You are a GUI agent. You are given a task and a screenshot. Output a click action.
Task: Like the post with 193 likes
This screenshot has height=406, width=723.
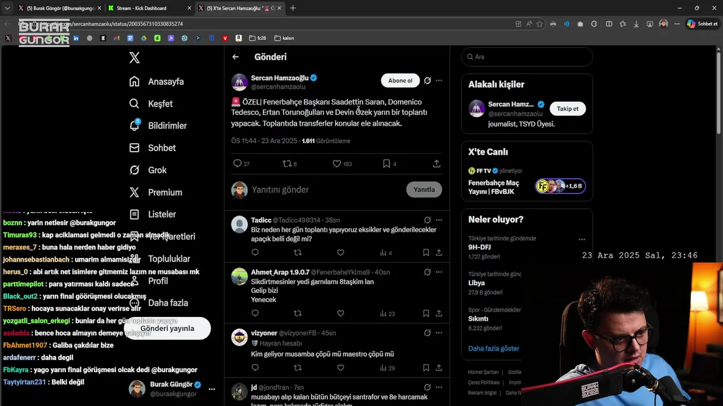pos(337,164)
